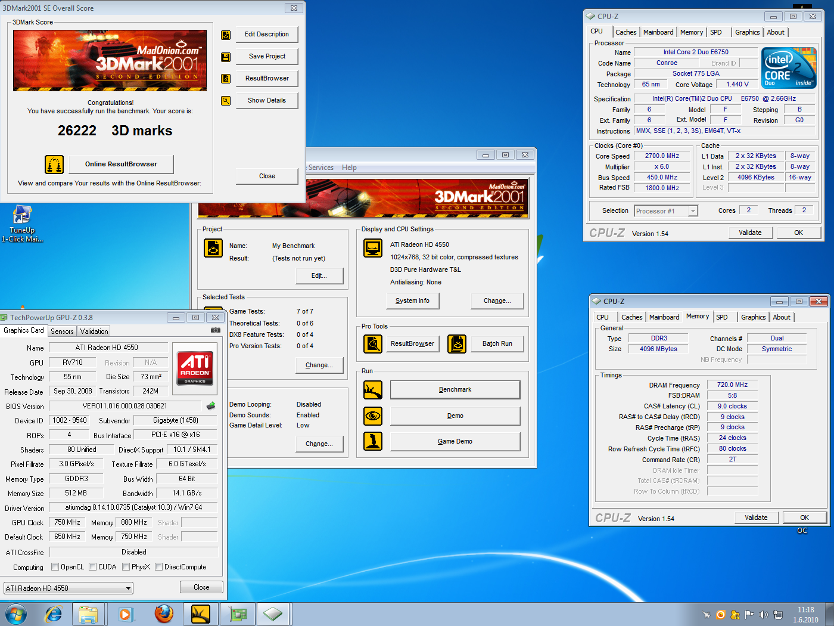The width and height of the screenshot is (834, 626).
Task: Click the Show desktop strip on taskbar
Action: 829,613
